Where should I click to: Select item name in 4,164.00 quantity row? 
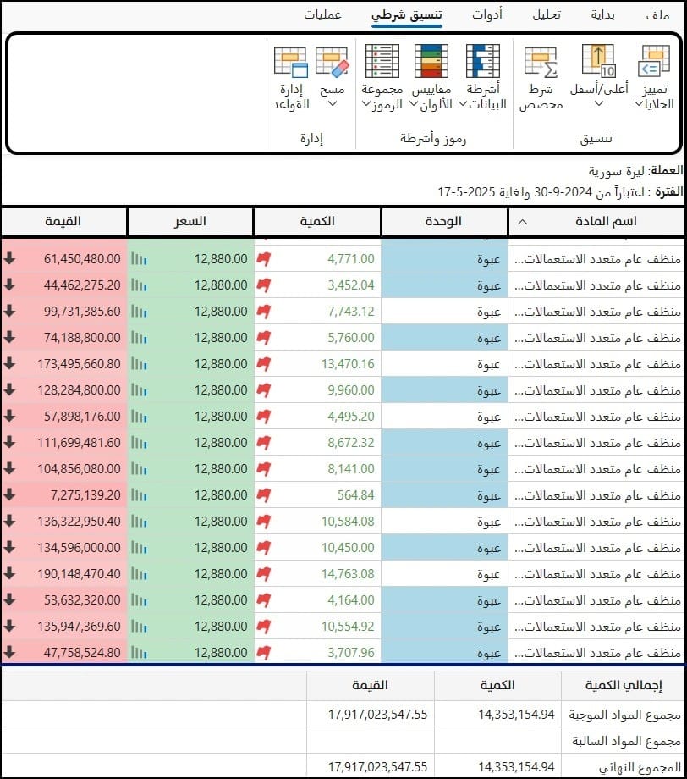pos(597,600)
